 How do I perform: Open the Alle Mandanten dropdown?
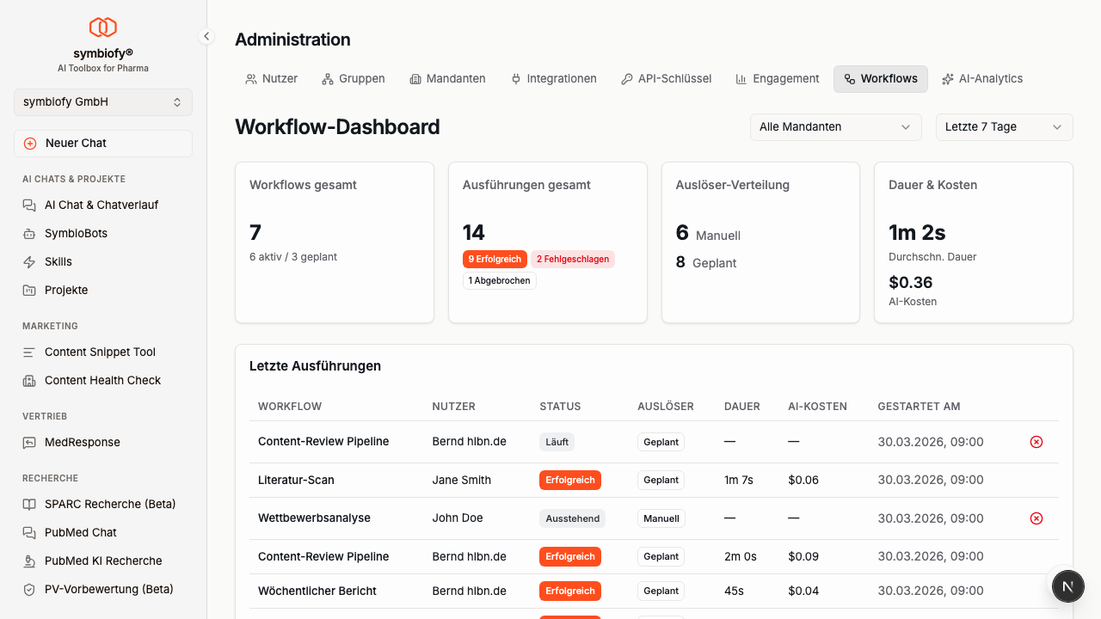click(x=835, y=126)
